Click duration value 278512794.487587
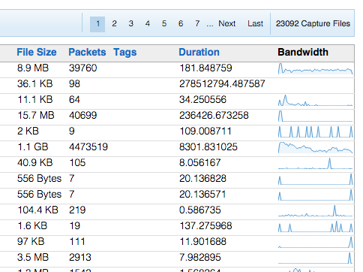 click(x=222, y=84)
